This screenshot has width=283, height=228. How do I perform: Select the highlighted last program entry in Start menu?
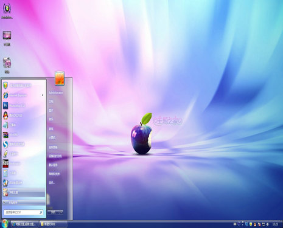click(x=24, y=192)
